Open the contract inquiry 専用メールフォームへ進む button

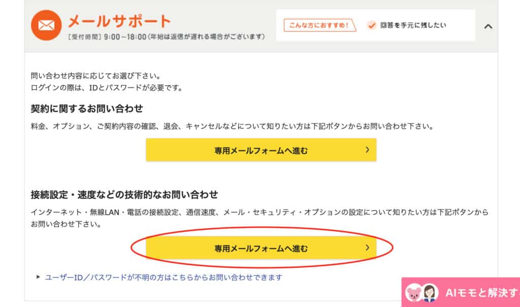[x=261, y=150]
